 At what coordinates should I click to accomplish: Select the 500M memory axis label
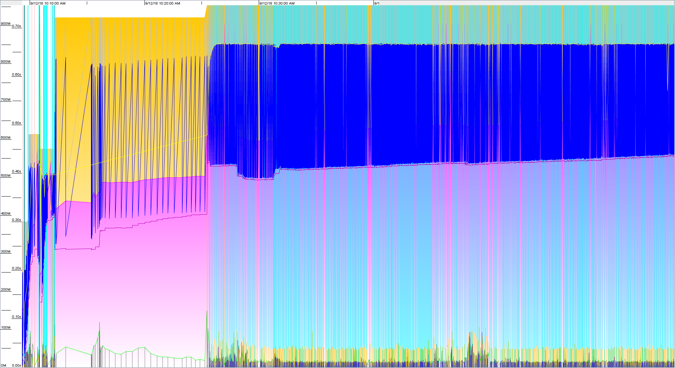pos(6,176)
